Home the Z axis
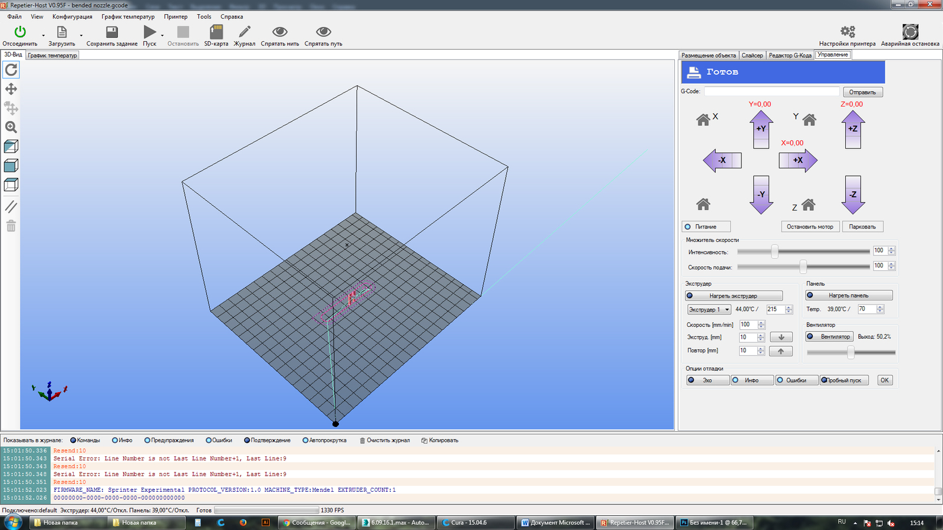 coord(808,205)
